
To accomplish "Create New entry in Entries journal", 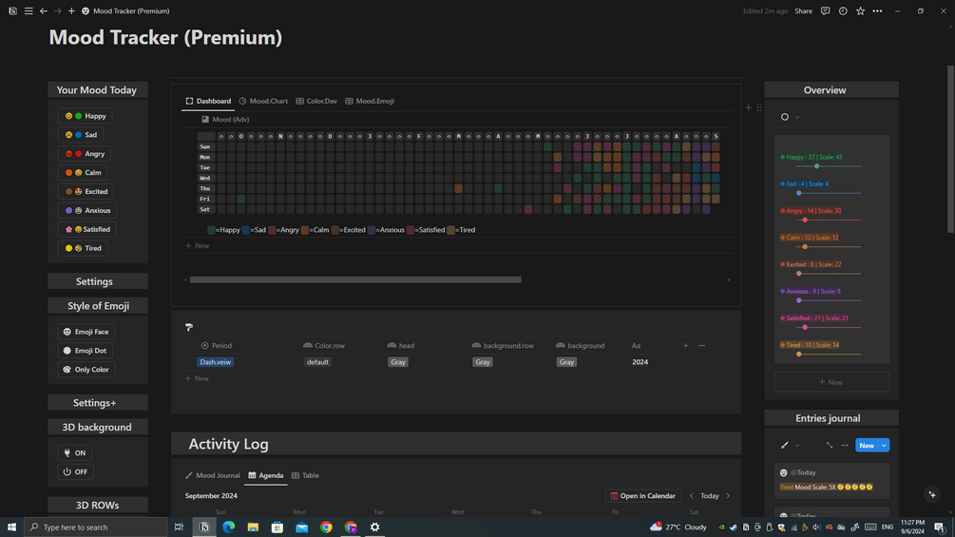I will click(867, 446).
